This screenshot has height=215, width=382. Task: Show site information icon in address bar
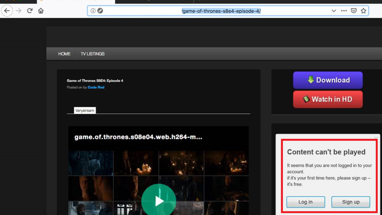[93, 11]
